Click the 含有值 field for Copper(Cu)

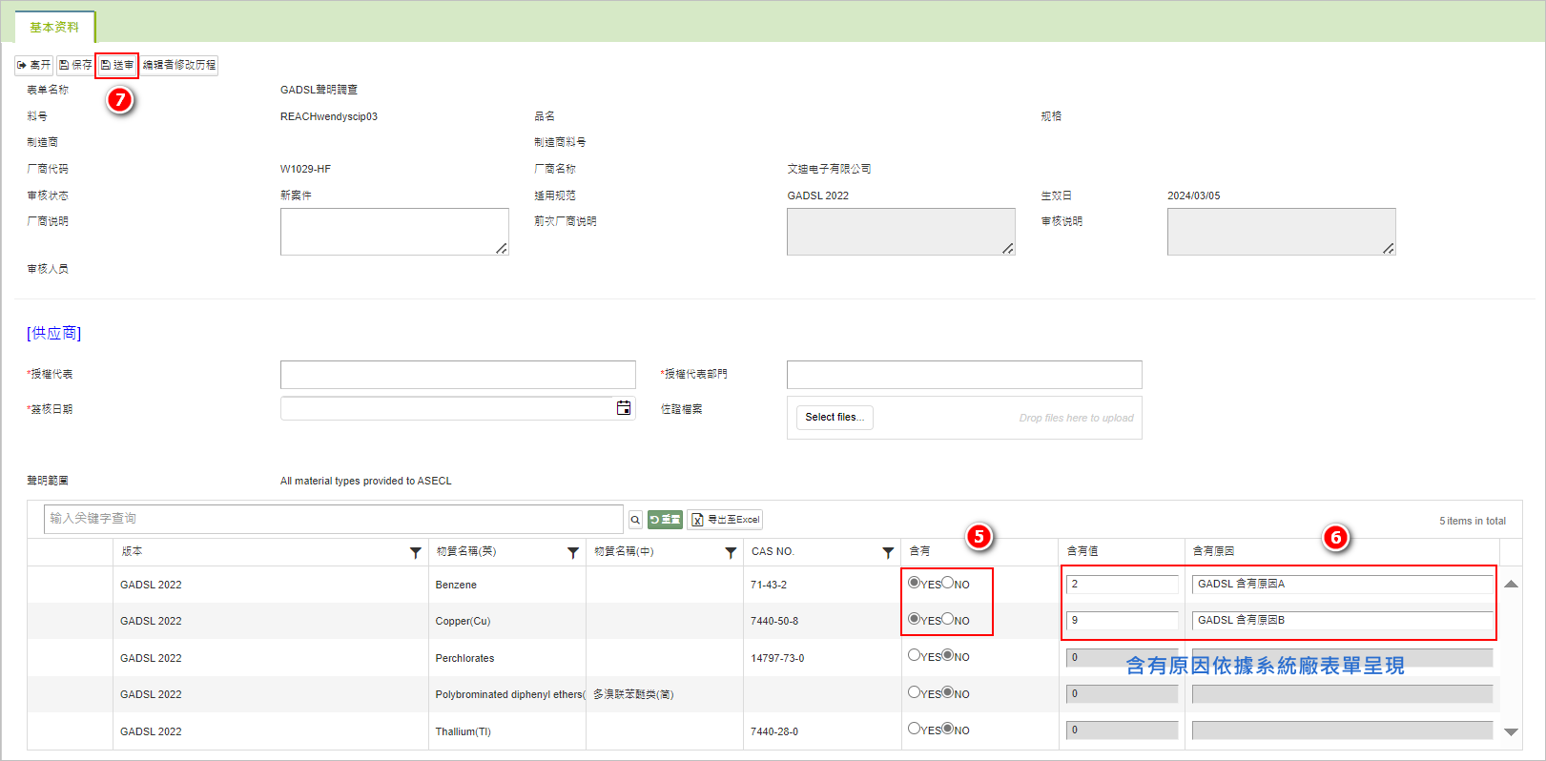(x=1123, y=620)
